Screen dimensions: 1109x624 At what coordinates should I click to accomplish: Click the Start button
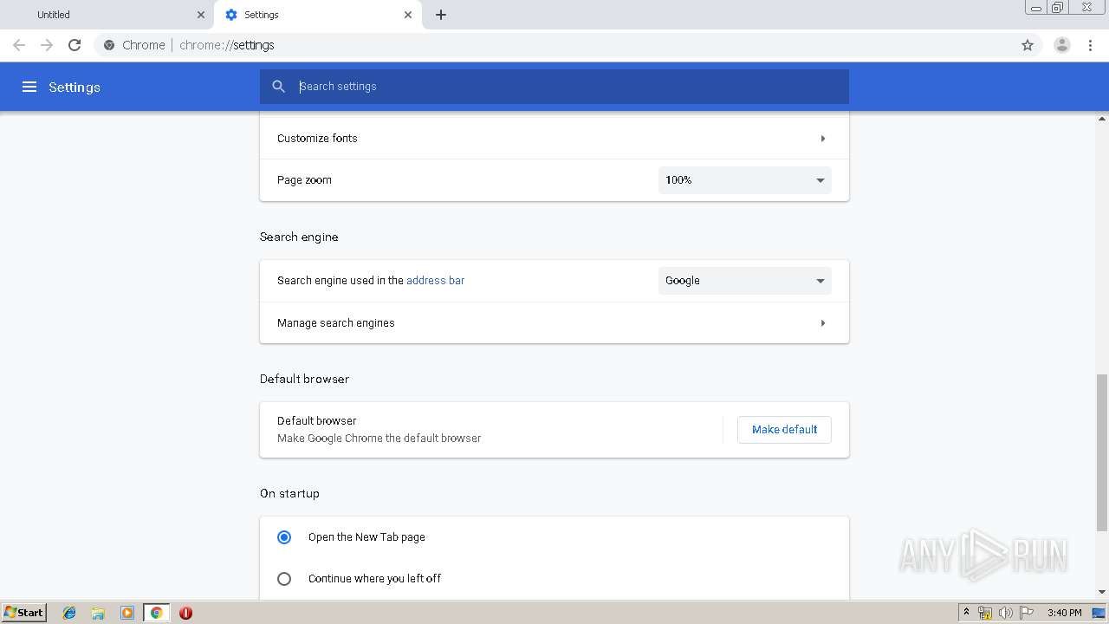click(x=23, y=613)
